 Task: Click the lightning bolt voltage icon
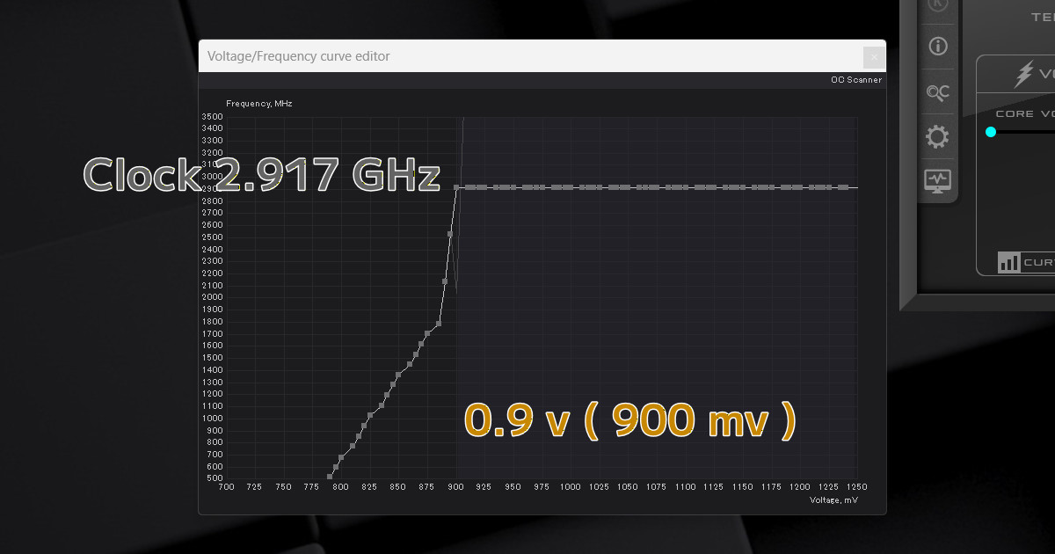tap(1023, 75)
